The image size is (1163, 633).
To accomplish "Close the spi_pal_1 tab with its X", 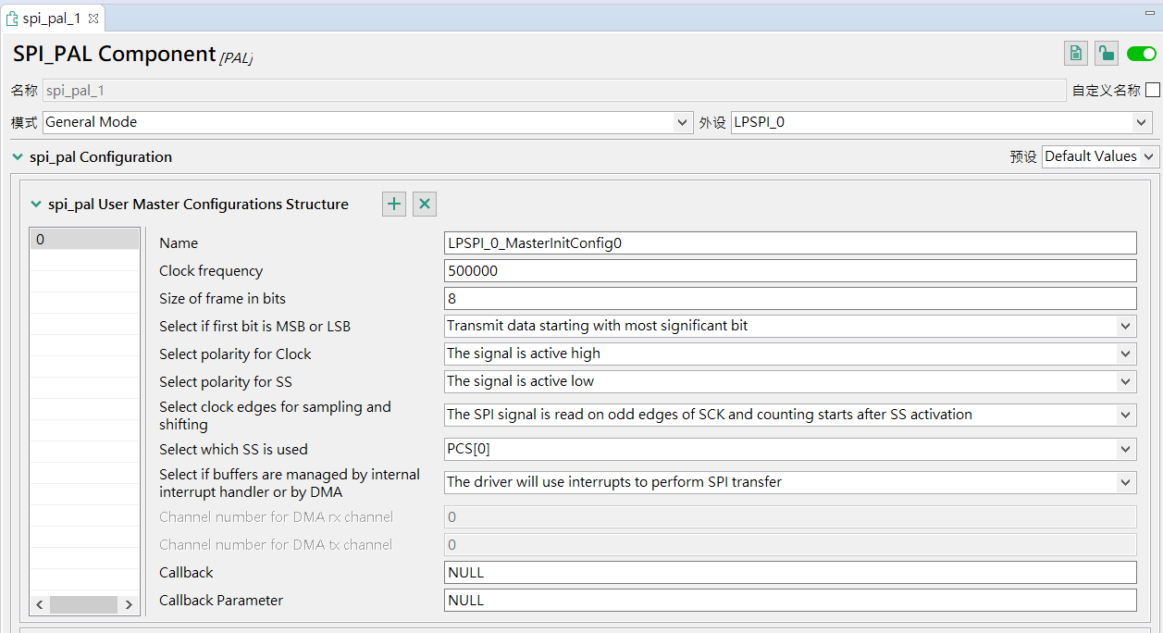I will pos(93,19).
